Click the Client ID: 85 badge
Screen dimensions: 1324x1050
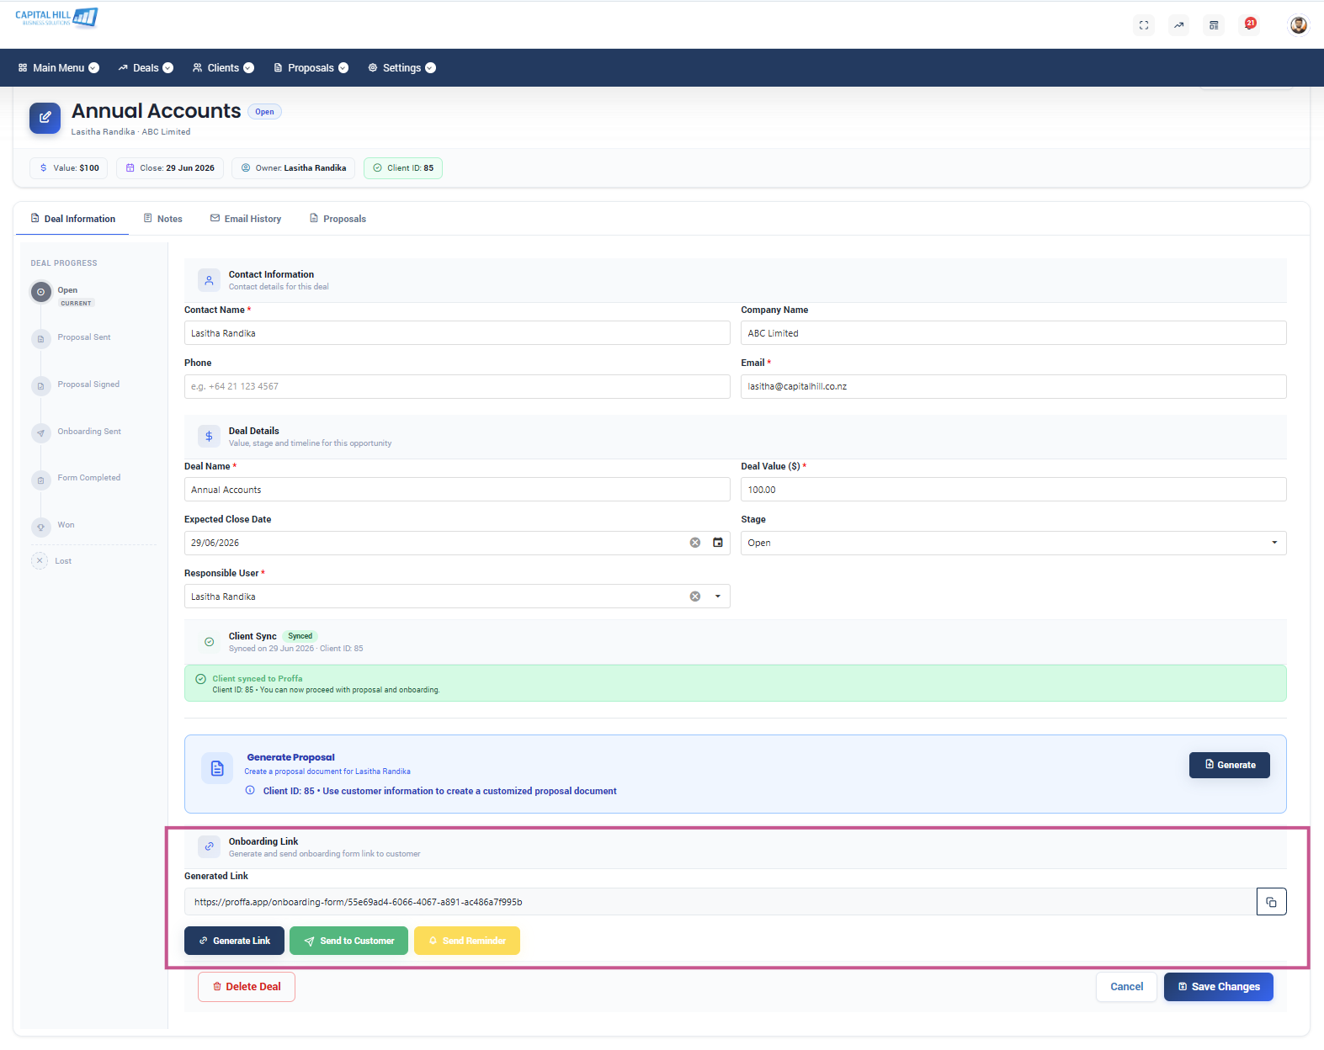point(403,168)
